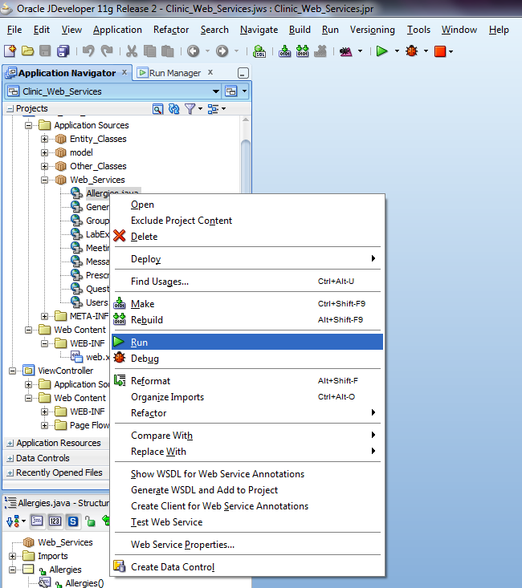The width and height of the screenshot is (522, 588).
Task: Click the Forward navigation arrow icon
Action: [222, 51]
